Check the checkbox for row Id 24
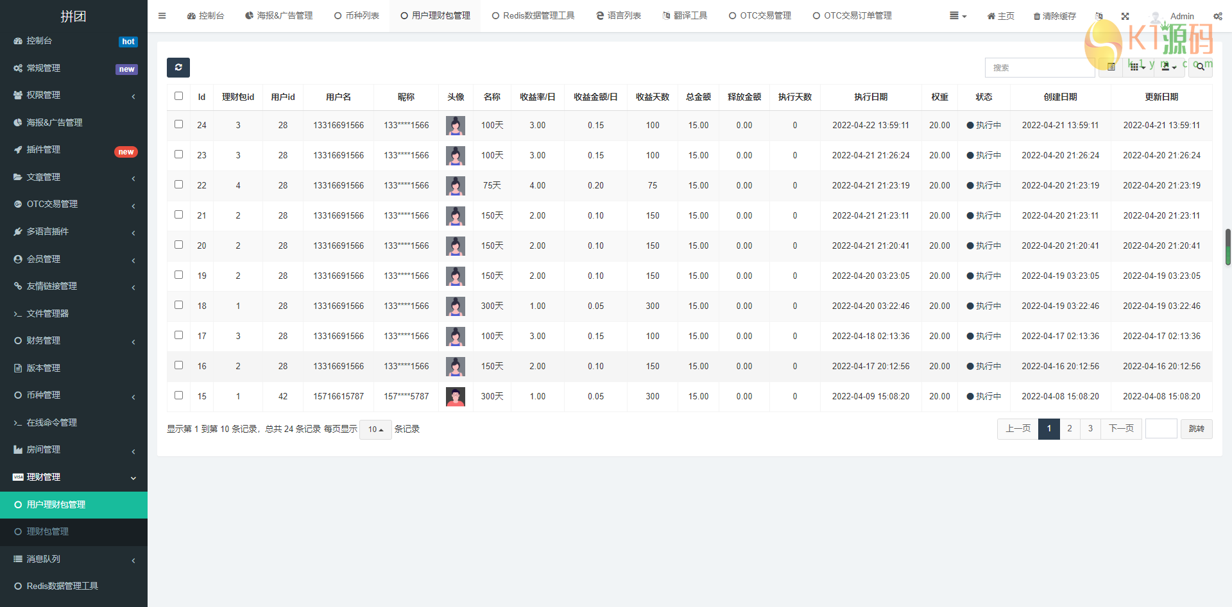Screen dimensions: 1232x607 pos(178,124)
